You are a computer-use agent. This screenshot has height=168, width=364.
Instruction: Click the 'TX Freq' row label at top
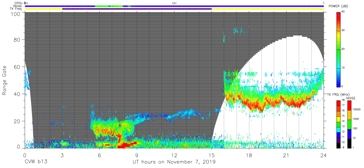[x=16, y=9]
